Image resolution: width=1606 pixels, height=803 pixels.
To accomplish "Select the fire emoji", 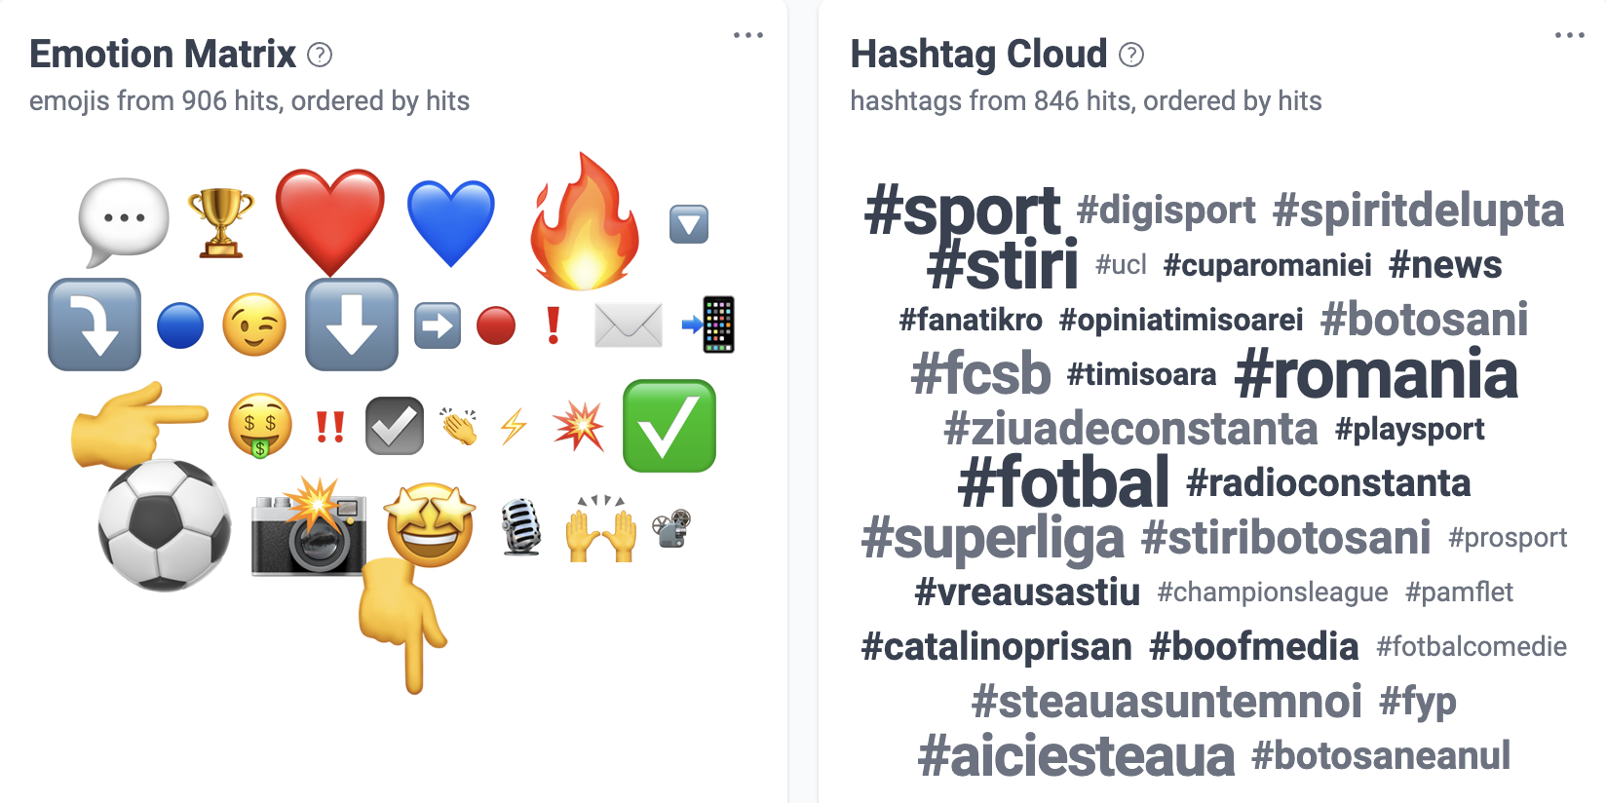I will point(585,224).
